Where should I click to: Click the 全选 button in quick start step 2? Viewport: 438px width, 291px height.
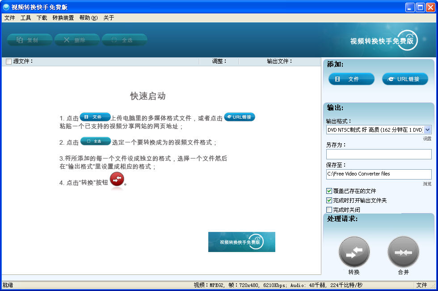(96, 141)
